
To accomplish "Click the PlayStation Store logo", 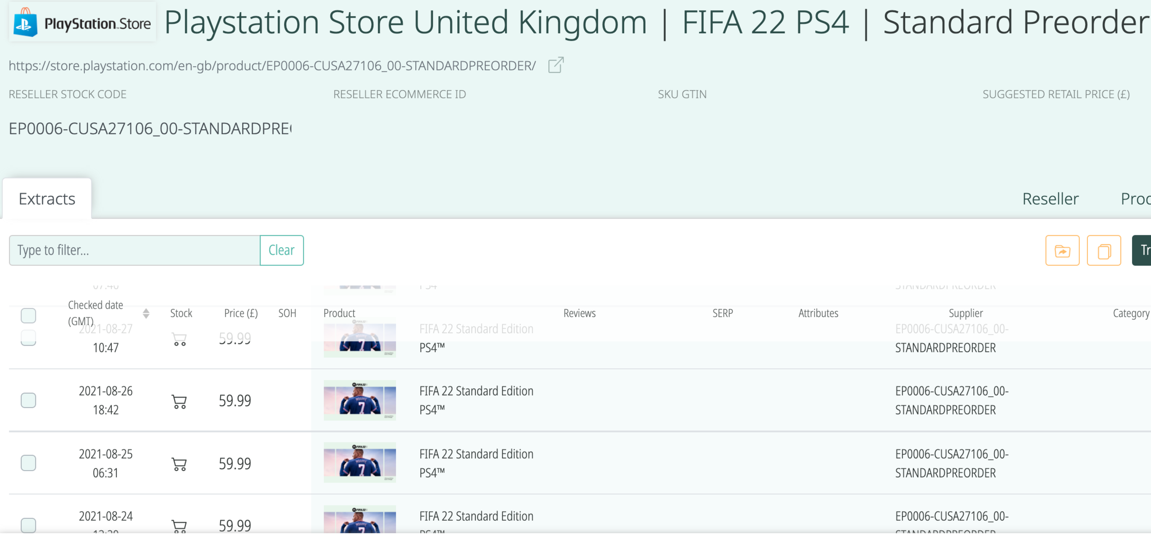I will coord(82,23).
